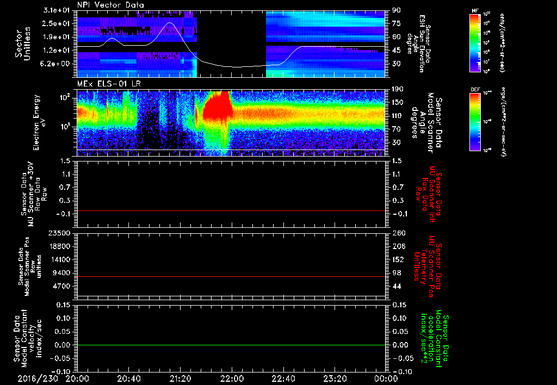The width and height of the screenshot is (557, 385).
Task: Select the "Electron Energy eV" axis title
Action: tap(40, 122)
